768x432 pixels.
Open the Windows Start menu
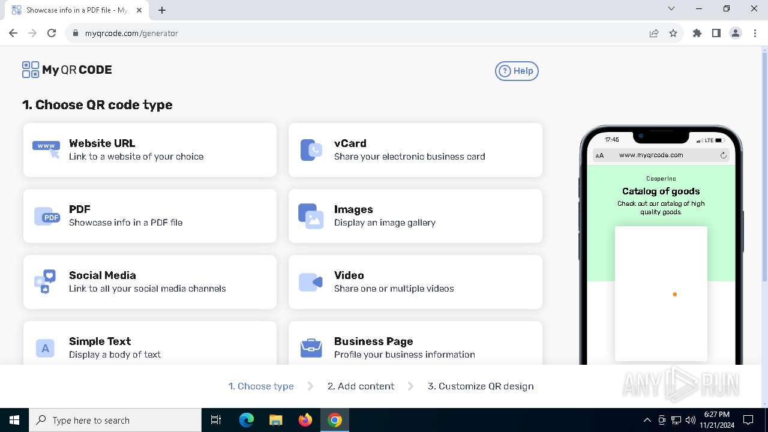pos(14,420)
